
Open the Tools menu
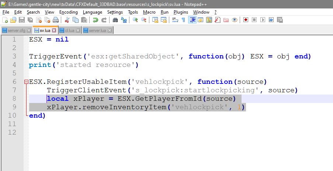coord(133,12)
